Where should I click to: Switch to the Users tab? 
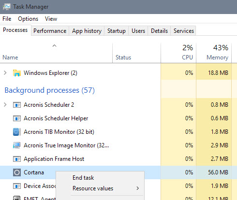tap(138, 30)
